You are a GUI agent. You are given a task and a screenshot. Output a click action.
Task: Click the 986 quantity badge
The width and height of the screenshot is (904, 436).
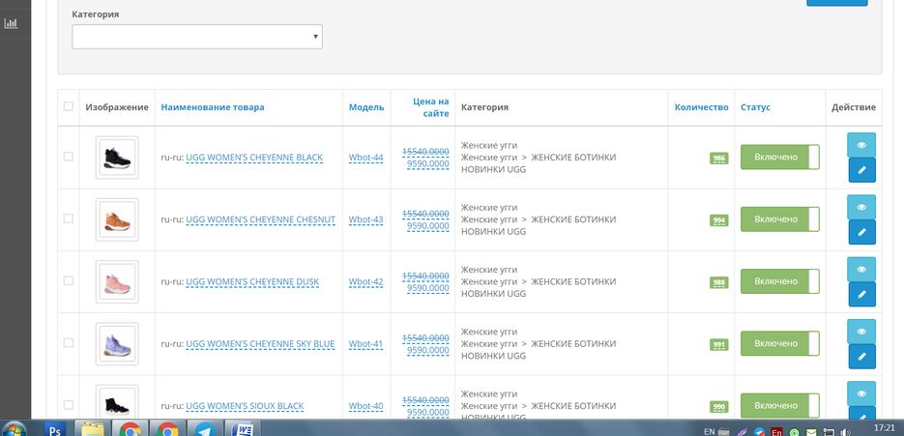point(719,158)
